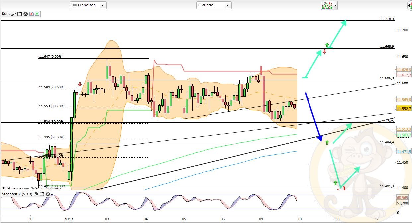Click the red down-arrow icon in Kurs panel
The image size is (412, 223).
31,14
